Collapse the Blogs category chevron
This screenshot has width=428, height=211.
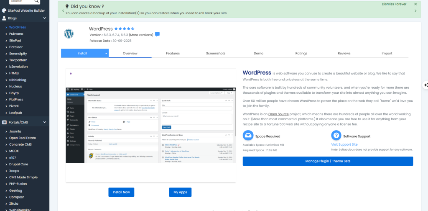tap(44, 18)
